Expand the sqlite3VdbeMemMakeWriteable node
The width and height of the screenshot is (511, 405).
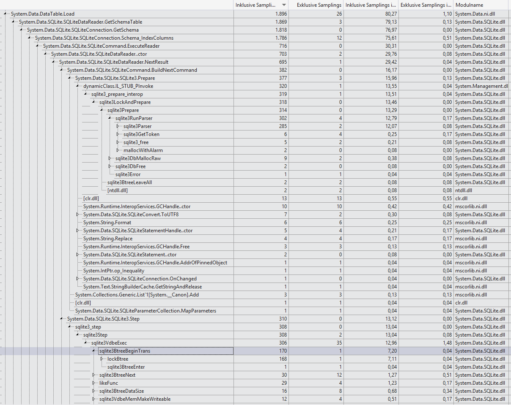click(94, 399)
